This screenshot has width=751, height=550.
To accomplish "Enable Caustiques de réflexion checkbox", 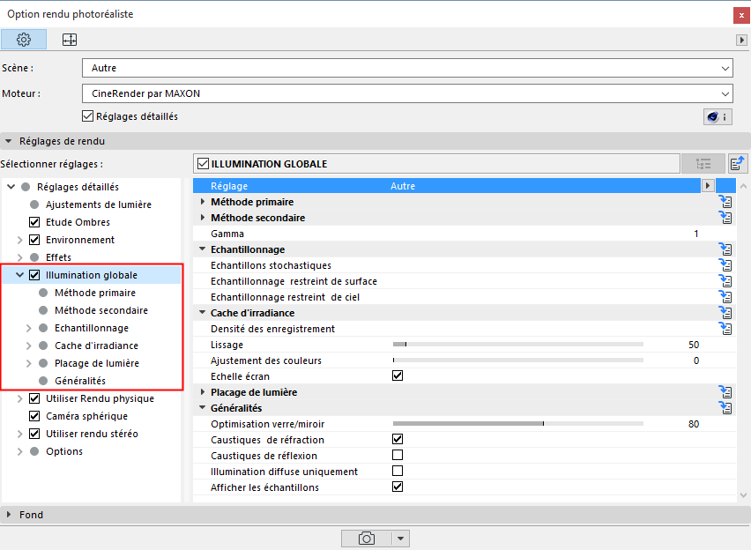I will pyautogui.click(x=398, y=455).
